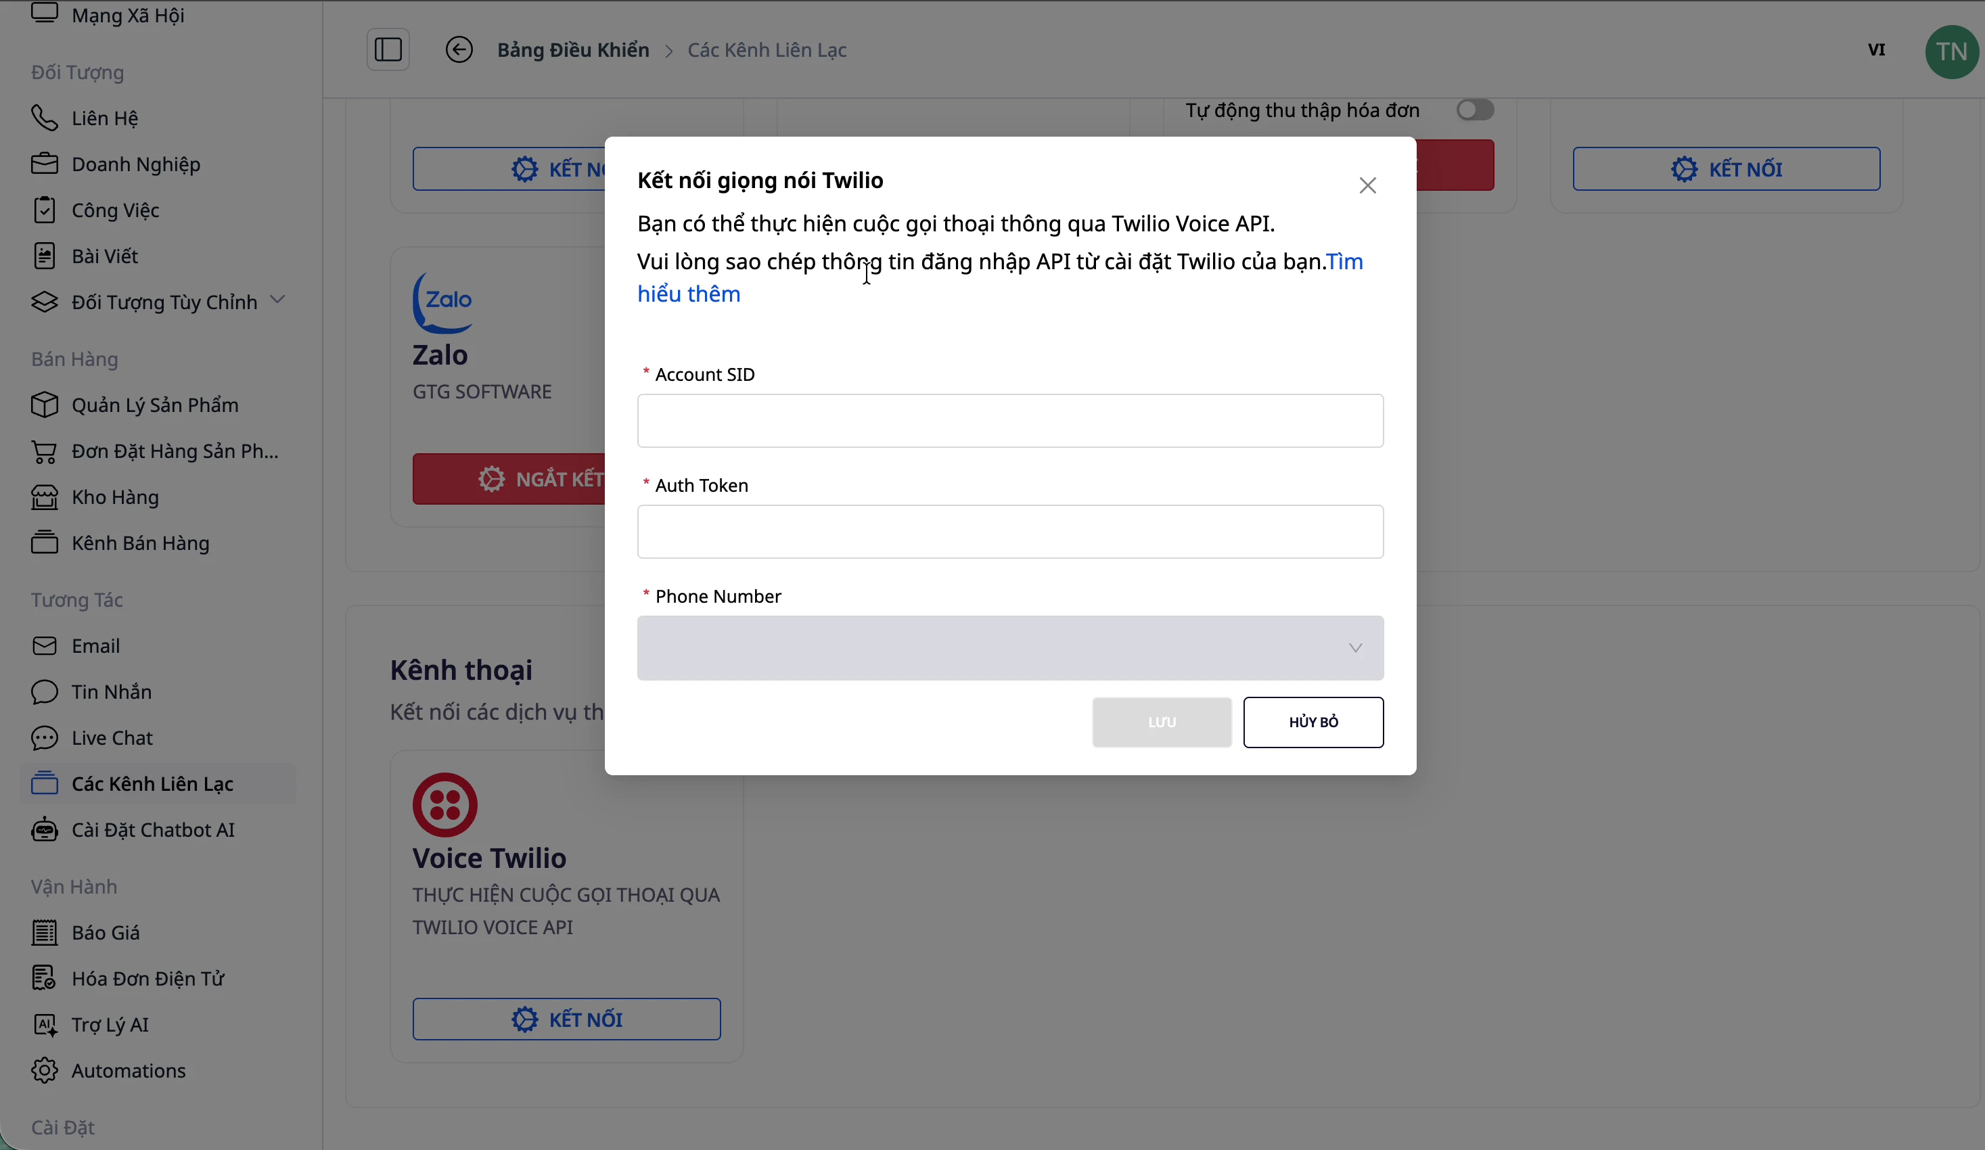
Task: Click the Chatbot AI robot icon
Action: 44,830
